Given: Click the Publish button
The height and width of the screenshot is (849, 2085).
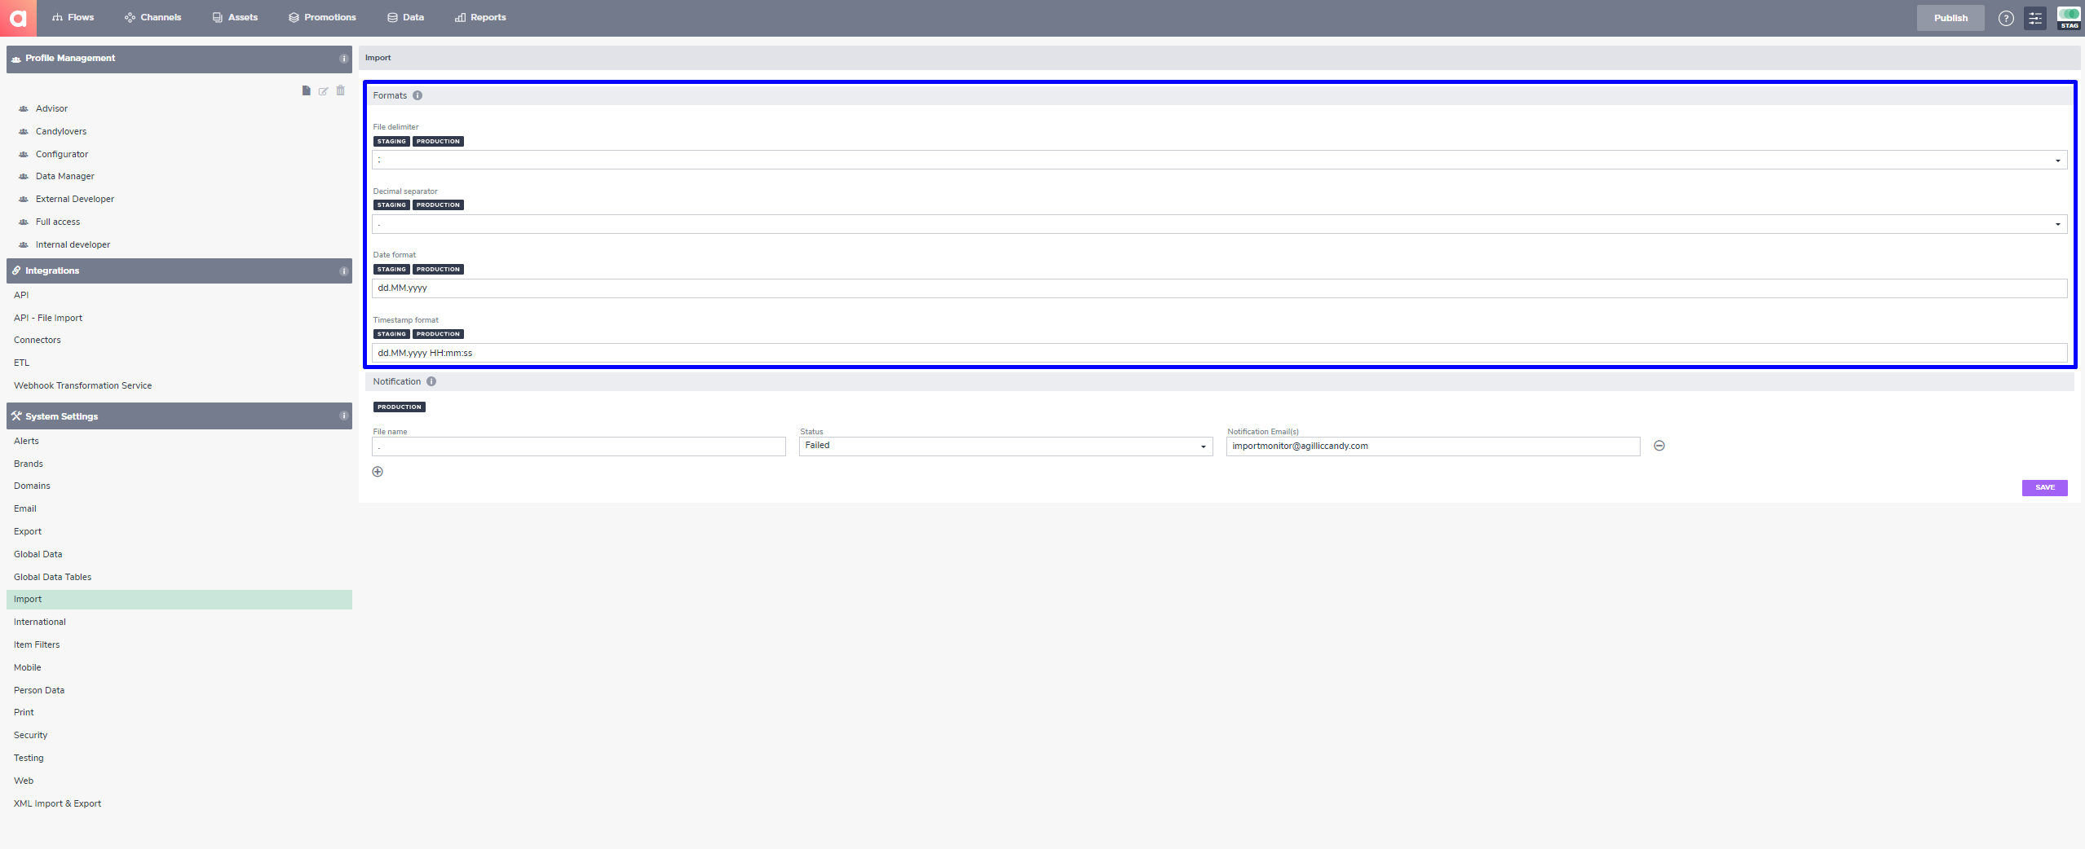Looking at the screenshot, I should (x=1950, y=18).
